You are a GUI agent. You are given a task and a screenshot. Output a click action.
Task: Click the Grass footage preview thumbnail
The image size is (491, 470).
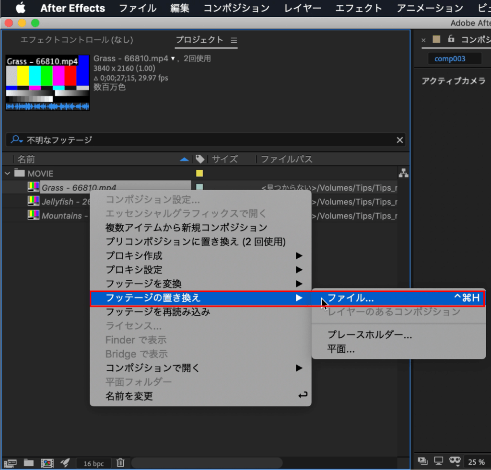click(x=47, y=83)
